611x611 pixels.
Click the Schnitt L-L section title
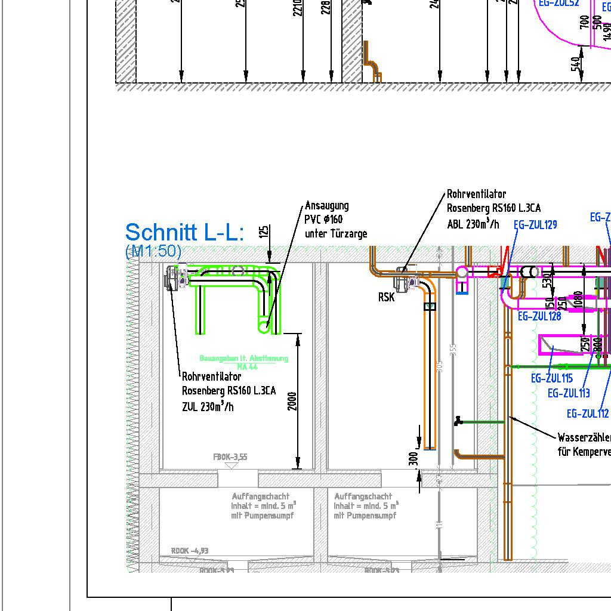[184, 232]
